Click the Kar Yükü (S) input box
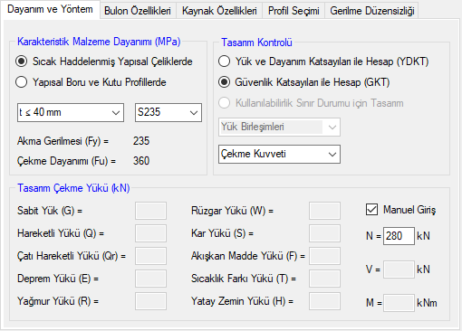The image size is (462, 331). [324, 233]
